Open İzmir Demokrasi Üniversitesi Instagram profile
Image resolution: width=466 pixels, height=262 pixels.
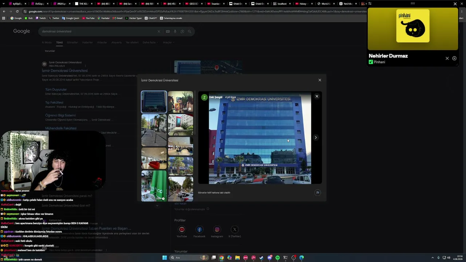[217, 232]
